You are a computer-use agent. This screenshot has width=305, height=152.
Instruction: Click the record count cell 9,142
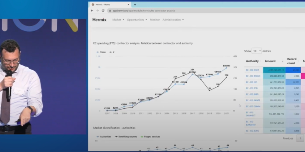tap(293, 94)
